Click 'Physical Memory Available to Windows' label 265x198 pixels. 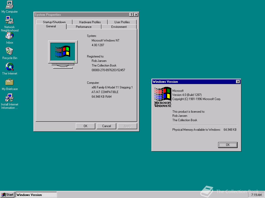(197, 130)
